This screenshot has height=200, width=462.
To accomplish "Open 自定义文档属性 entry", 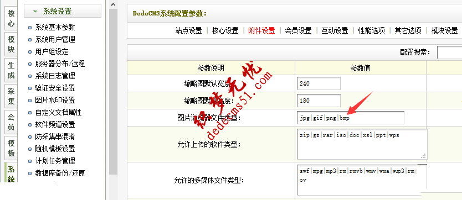I will point(58,113).
